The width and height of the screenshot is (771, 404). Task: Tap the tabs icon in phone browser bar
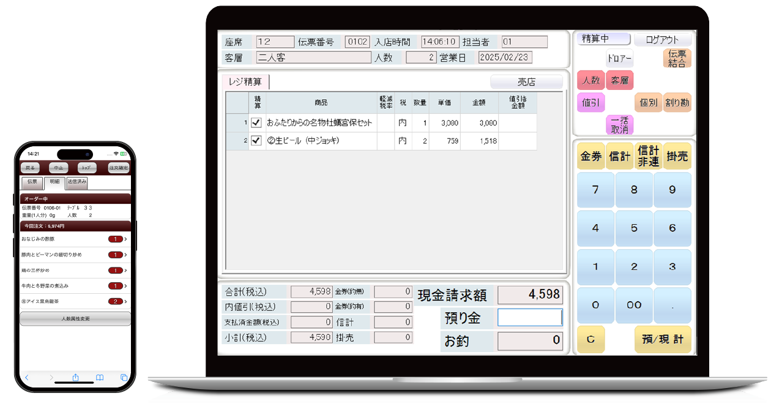[x=124, y=378]
